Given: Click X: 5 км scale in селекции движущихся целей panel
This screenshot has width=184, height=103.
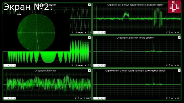Looking at the screenshot, I should pyautogui.click(x=173, y=98).
